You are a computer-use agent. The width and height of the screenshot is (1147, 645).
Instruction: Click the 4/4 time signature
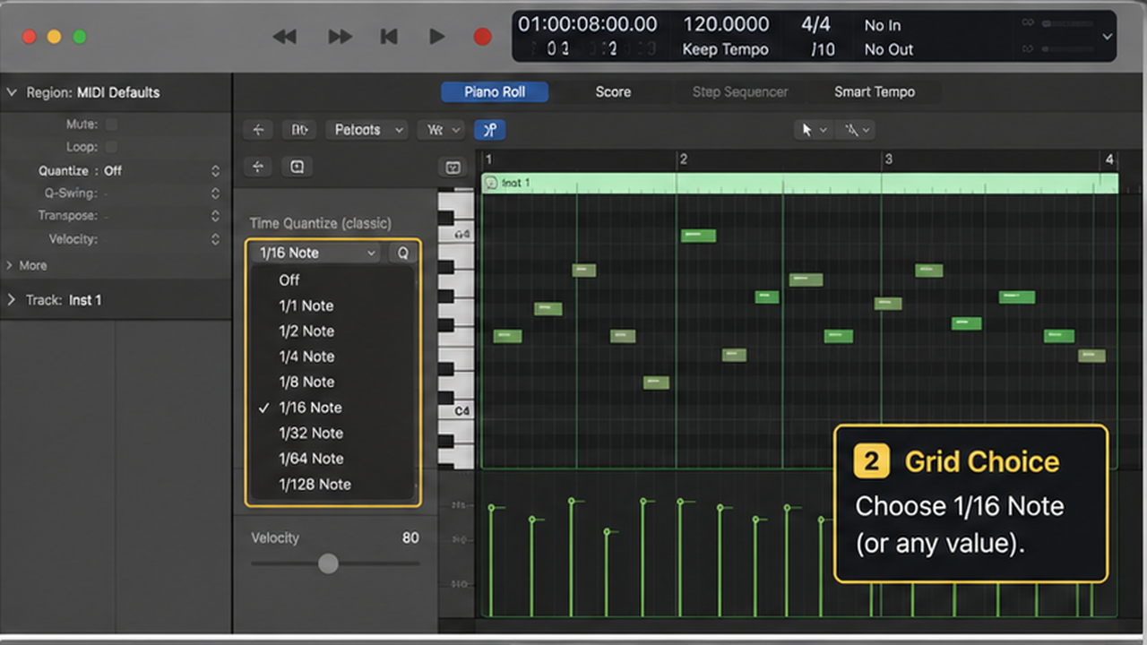click(x=815, y=25)
